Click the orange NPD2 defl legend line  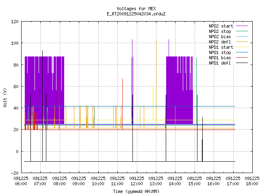[242, 42]
